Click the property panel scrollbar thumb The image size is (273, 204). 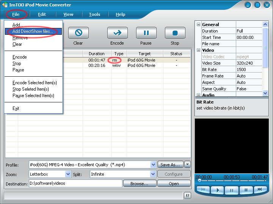(265, 48)
